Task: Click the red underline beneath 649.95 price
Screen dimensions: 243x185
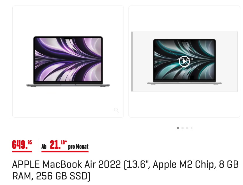Action: [22, 151]
